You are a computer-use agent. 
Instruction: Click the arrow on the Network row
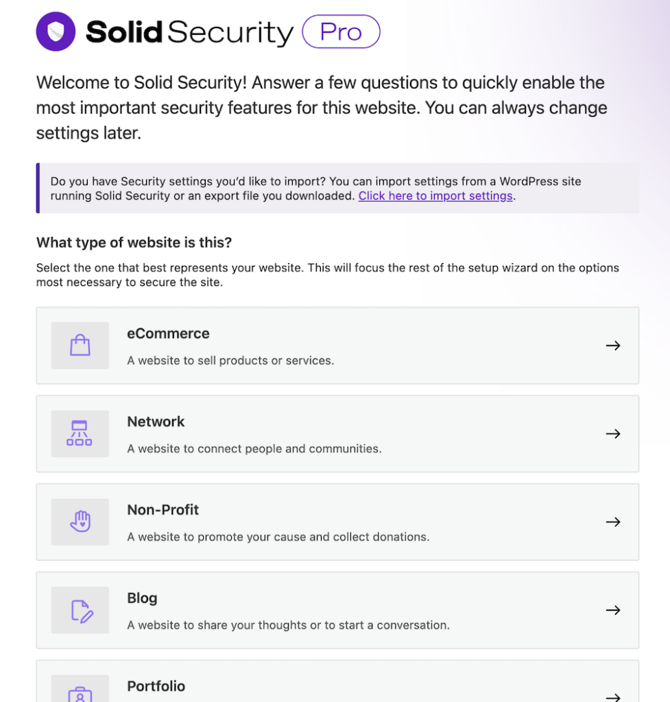[x=613, y=434]
